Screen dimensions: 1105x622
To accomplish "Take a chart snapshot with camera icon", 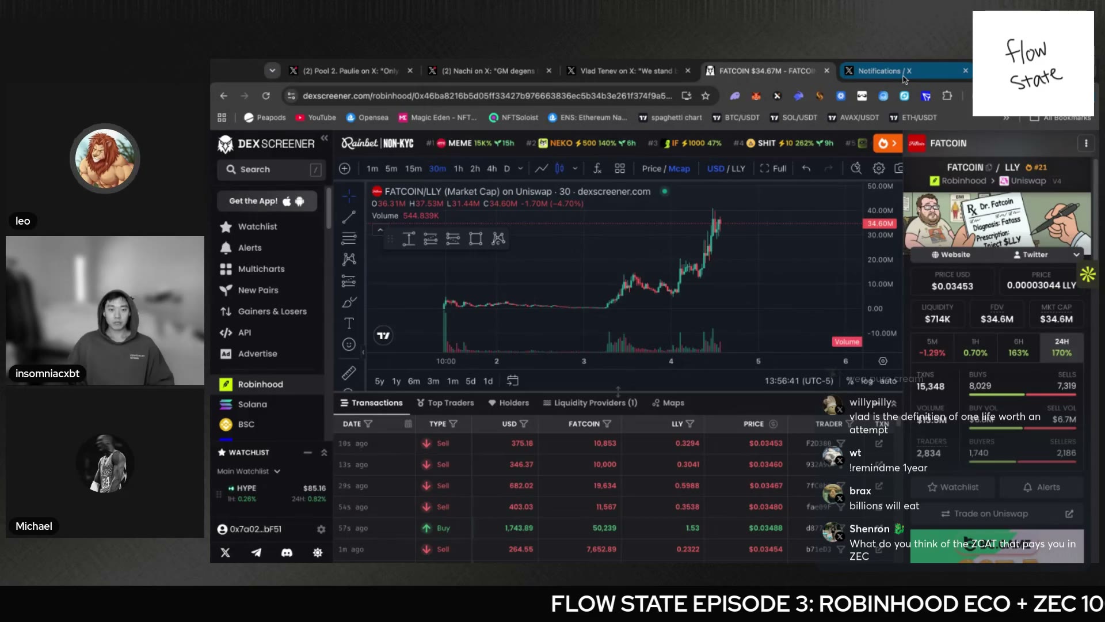I will 898,168.
